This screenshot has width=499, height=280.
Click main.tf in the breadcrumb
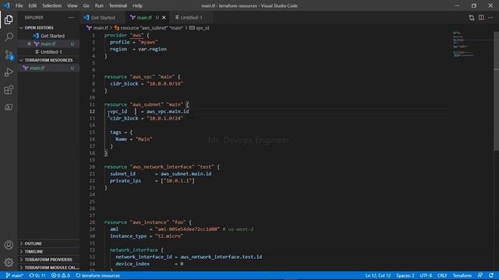pos(97,28)
